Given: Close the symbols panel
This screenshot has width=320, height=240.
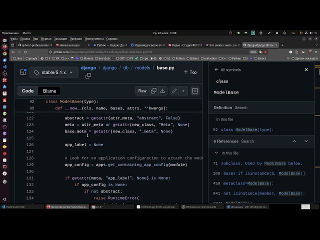Looking at the screenshot, I should 306,70.
